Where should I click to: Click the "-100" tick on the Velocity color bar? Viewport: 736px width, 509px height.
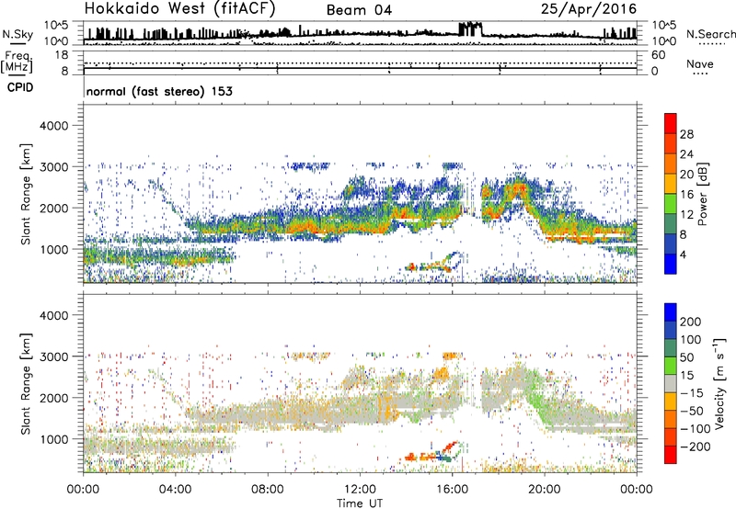[696, 428]
